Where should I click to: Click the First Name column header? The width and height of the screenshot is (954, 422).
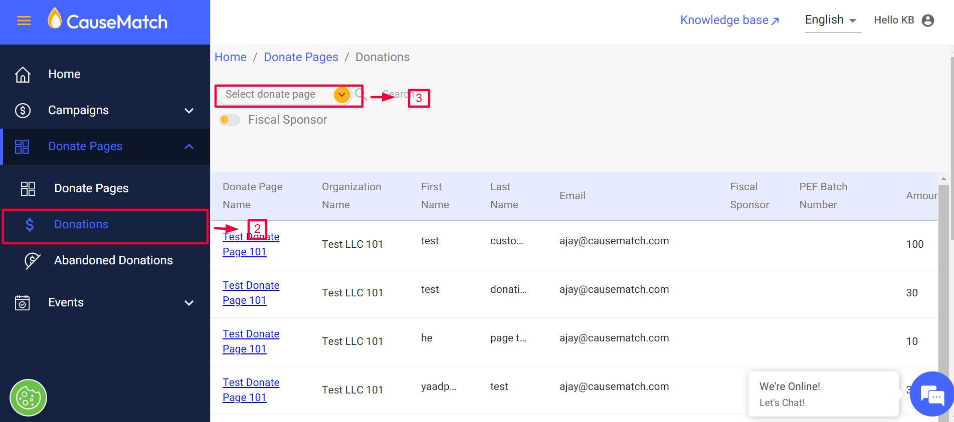coord(435,196)
